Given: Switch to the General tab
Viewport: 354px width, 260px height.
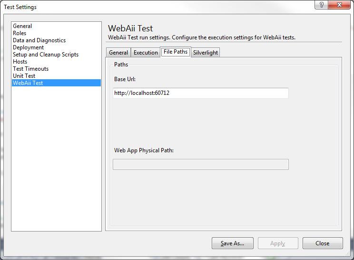Looking at the screenshot, I should 118,53.
